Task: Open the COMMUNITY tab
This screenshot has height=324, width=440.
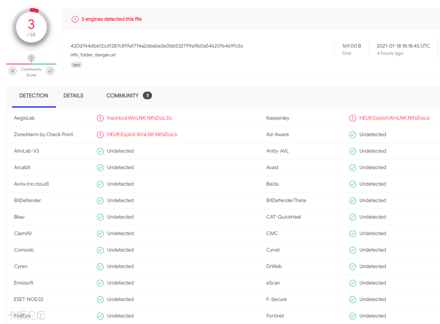Action: 122,95
